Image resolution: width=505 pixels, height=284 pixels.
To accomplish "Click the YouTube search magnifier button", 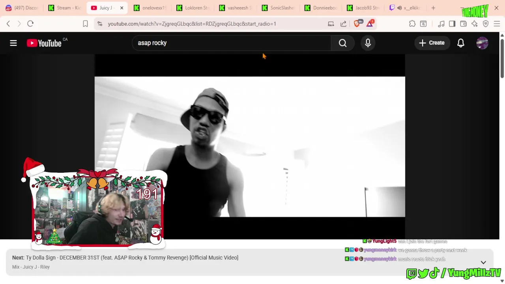I will pos(343,43).
